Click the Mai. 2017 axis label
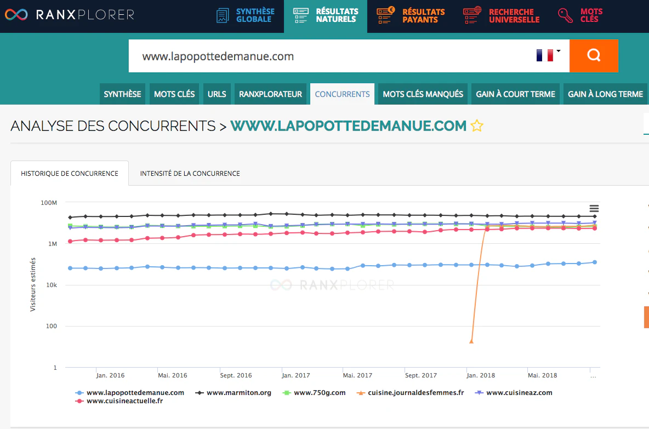This screenshot has height=429, width=649. coord(357,375)
